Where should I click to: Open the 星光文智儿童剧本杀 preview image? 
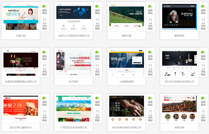point(21,108)
